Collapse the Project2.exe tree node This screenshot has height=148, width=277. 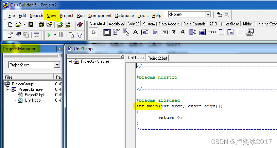(7, 89)
